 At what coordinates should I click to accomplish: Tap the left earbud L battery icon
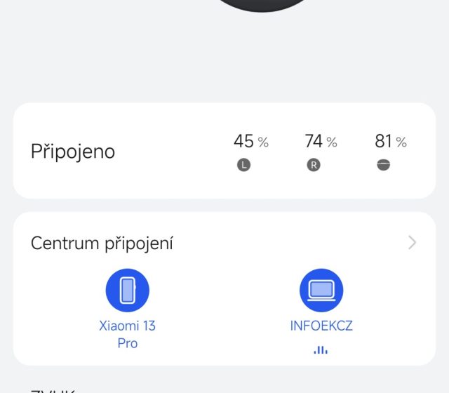click(x=243, y=166)
